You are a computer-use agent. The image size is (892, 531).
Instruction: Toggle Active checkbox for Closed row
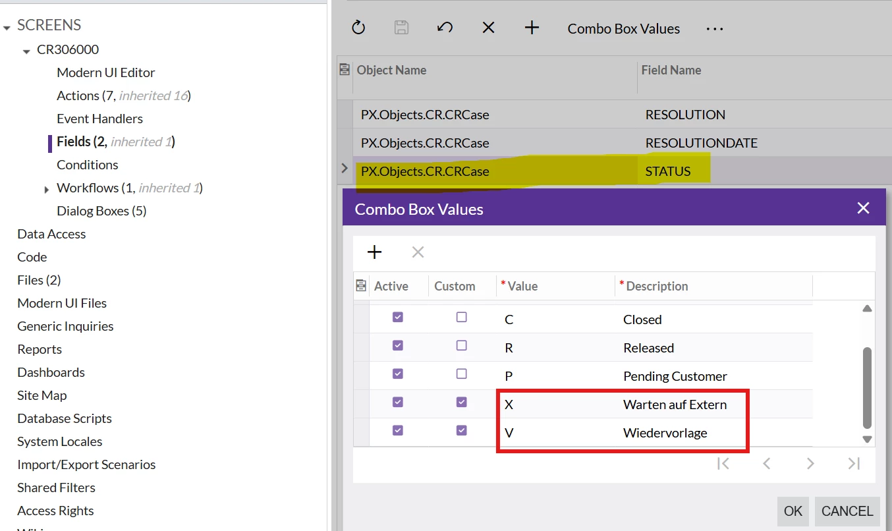coord(397,318)
